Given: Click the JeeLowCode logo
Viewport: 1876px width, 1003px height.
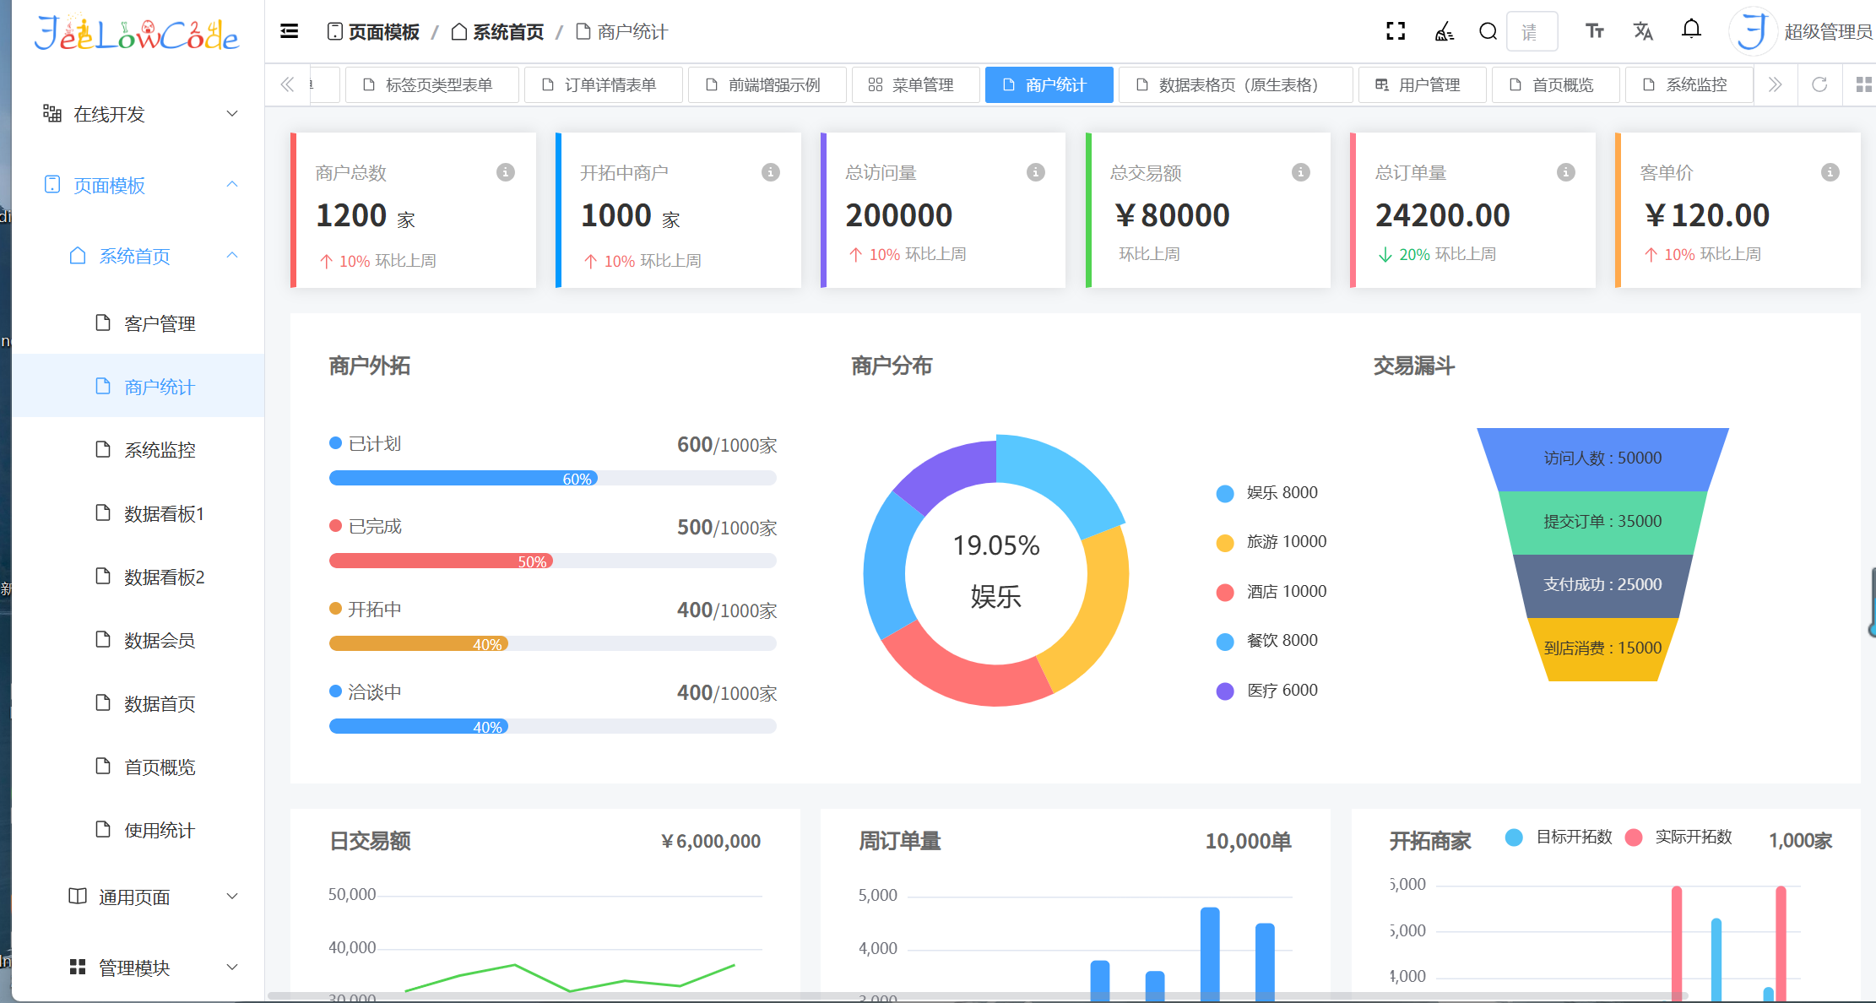Looking at the screenshot, I should [x=137, y=34].
